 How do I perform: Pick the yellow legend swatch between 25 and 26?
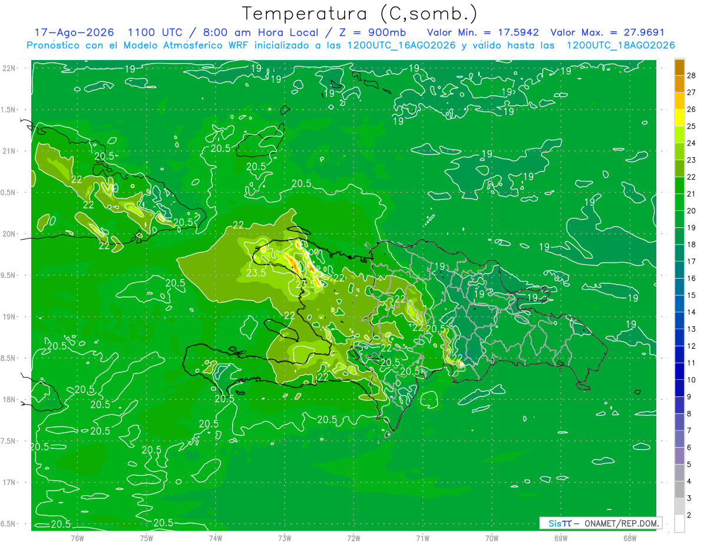point(679,118)
